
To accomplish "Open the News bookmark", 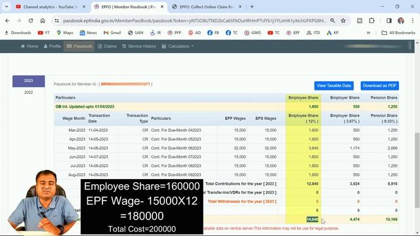I will click(88, 33).
